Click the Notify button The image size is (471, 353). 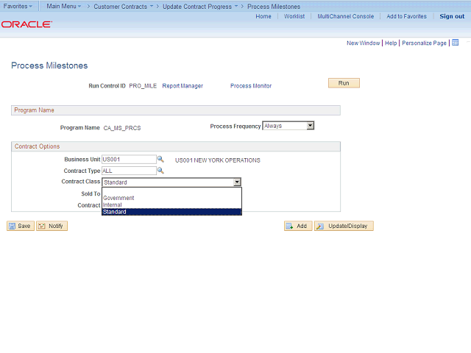(x=52, y=226)
